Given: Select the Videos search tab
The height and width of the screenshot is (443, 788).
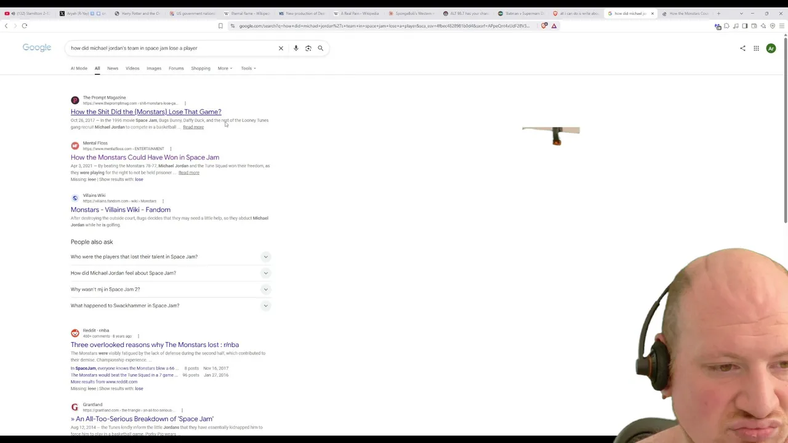Looking at the screenshot, I should point(132,68).
